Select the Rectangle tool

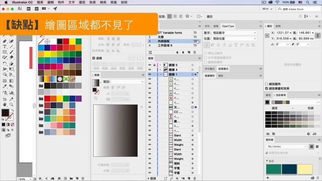(5, 52)
